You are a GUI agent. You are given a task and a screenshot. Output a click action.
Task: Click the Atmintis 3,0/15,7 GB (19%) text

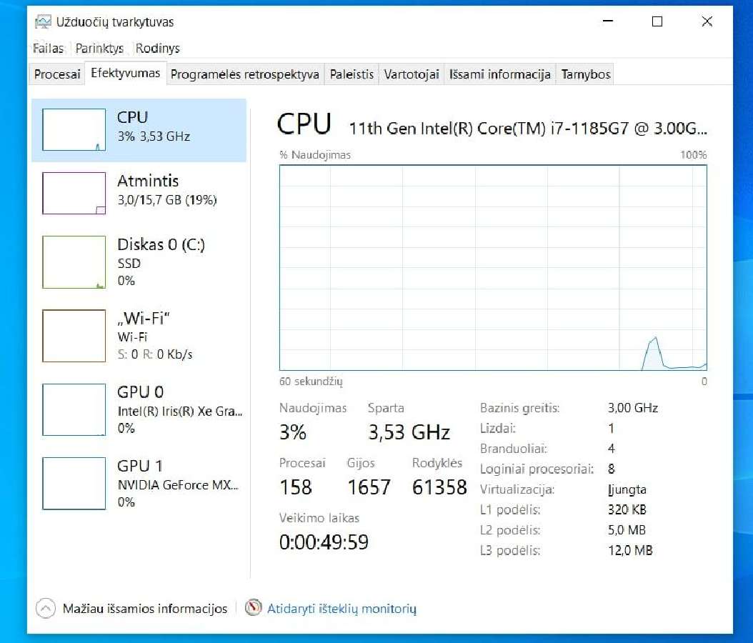click(x=167, y=200)
